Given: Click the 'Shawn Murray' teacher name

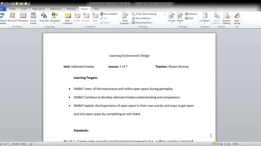Looking at the screenshot, I should coord(179,67).
